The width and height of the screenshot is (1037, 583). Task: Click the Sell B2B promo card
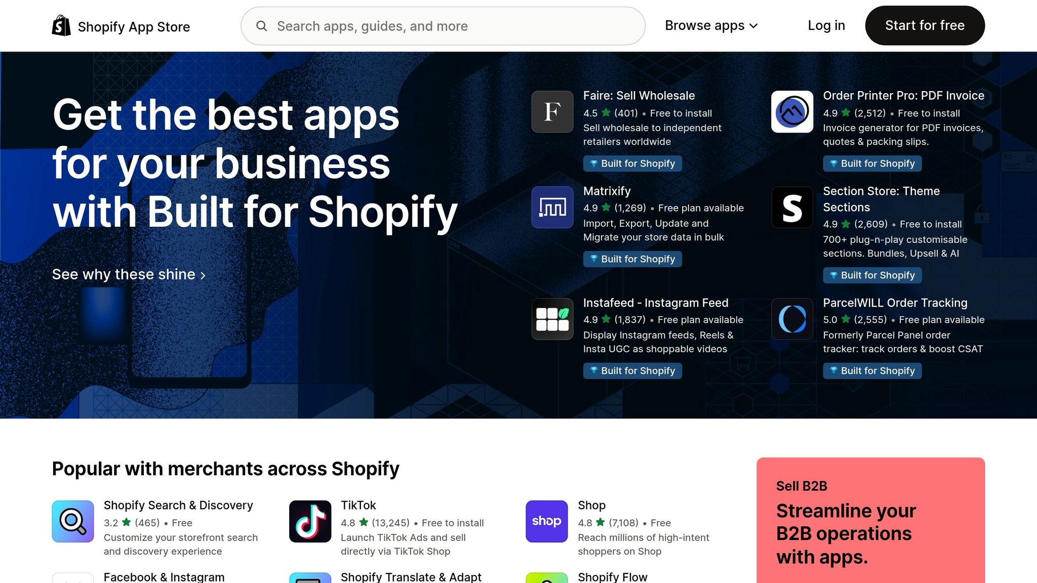coord(871,520)
